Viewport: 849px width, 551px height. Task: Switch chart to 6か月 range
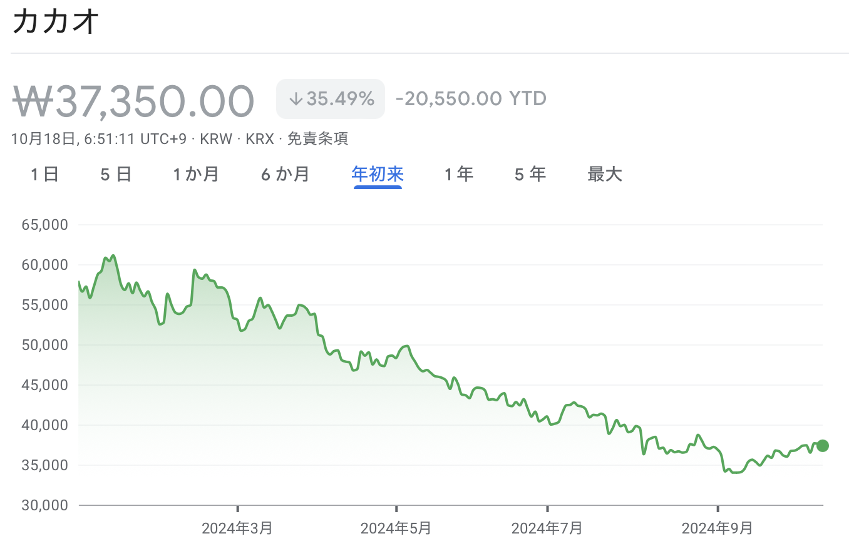(285, 174)
